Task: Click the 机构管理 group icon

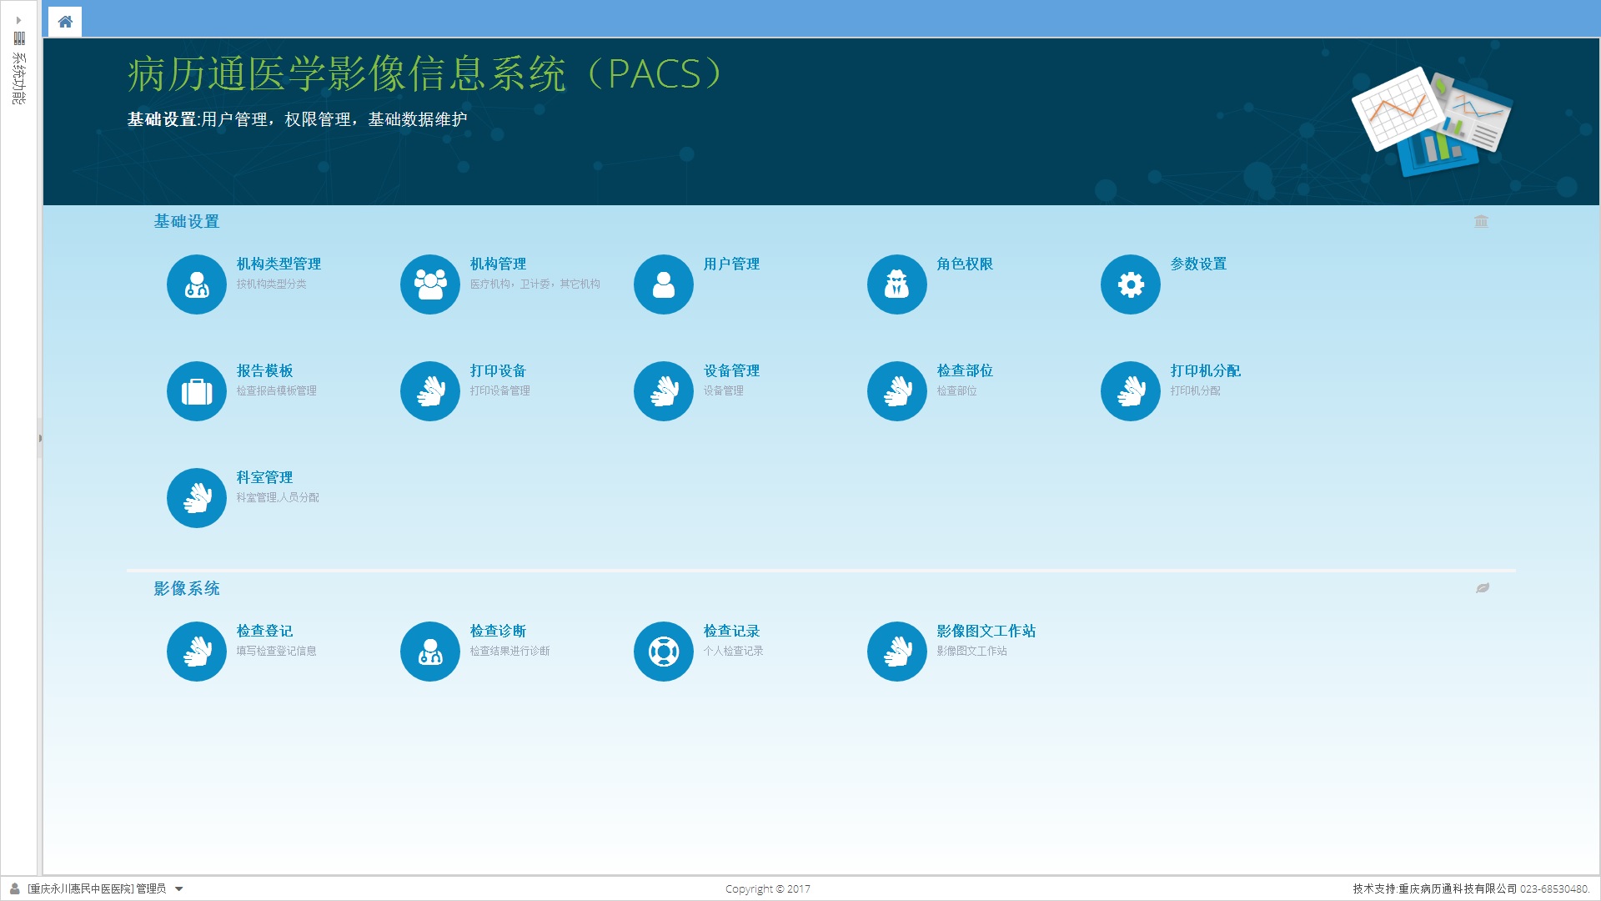Action: (x=430, y=284)
